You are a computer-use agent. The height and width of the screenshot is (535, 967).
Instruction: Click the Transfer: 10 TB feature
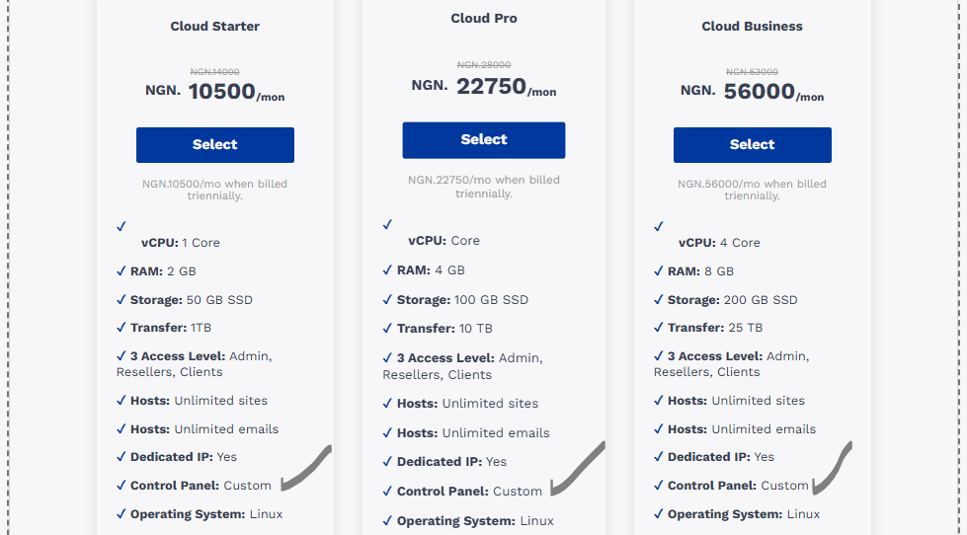click(444, 328)
